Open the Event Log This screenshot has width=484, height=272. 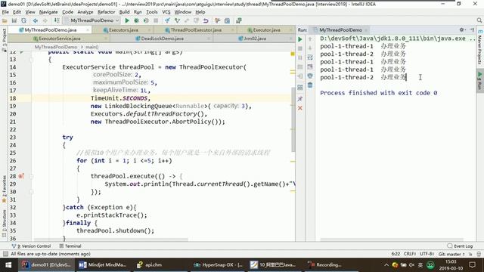pyautogui.click(x=460, y=246)
